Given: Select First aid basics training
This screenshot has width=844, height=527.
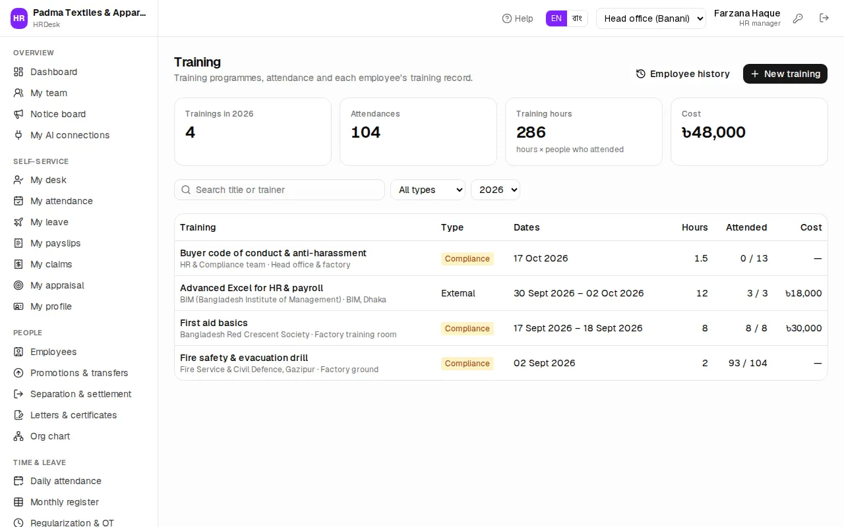Looking at the screenshot, I should [x=501, y=328].
